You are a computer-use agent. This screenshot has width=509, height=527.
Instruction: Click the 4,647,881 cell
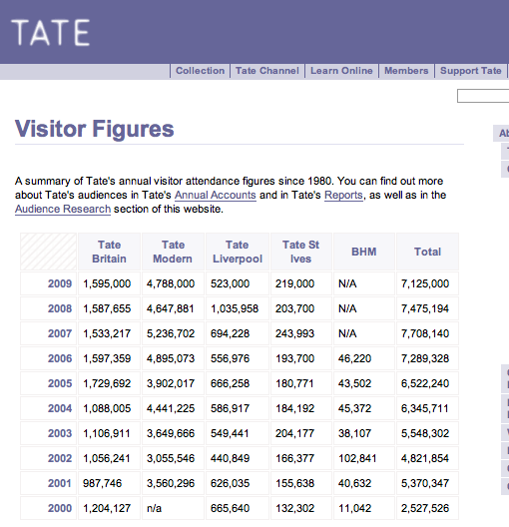[173, 308]
